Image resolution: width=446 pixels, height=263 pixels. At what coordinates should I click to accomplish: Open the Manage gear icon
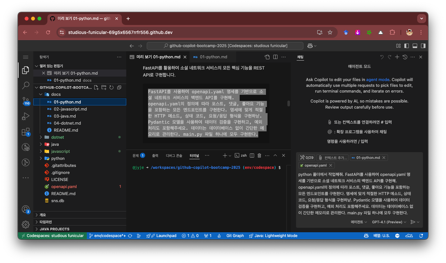(x=26, y=224)
